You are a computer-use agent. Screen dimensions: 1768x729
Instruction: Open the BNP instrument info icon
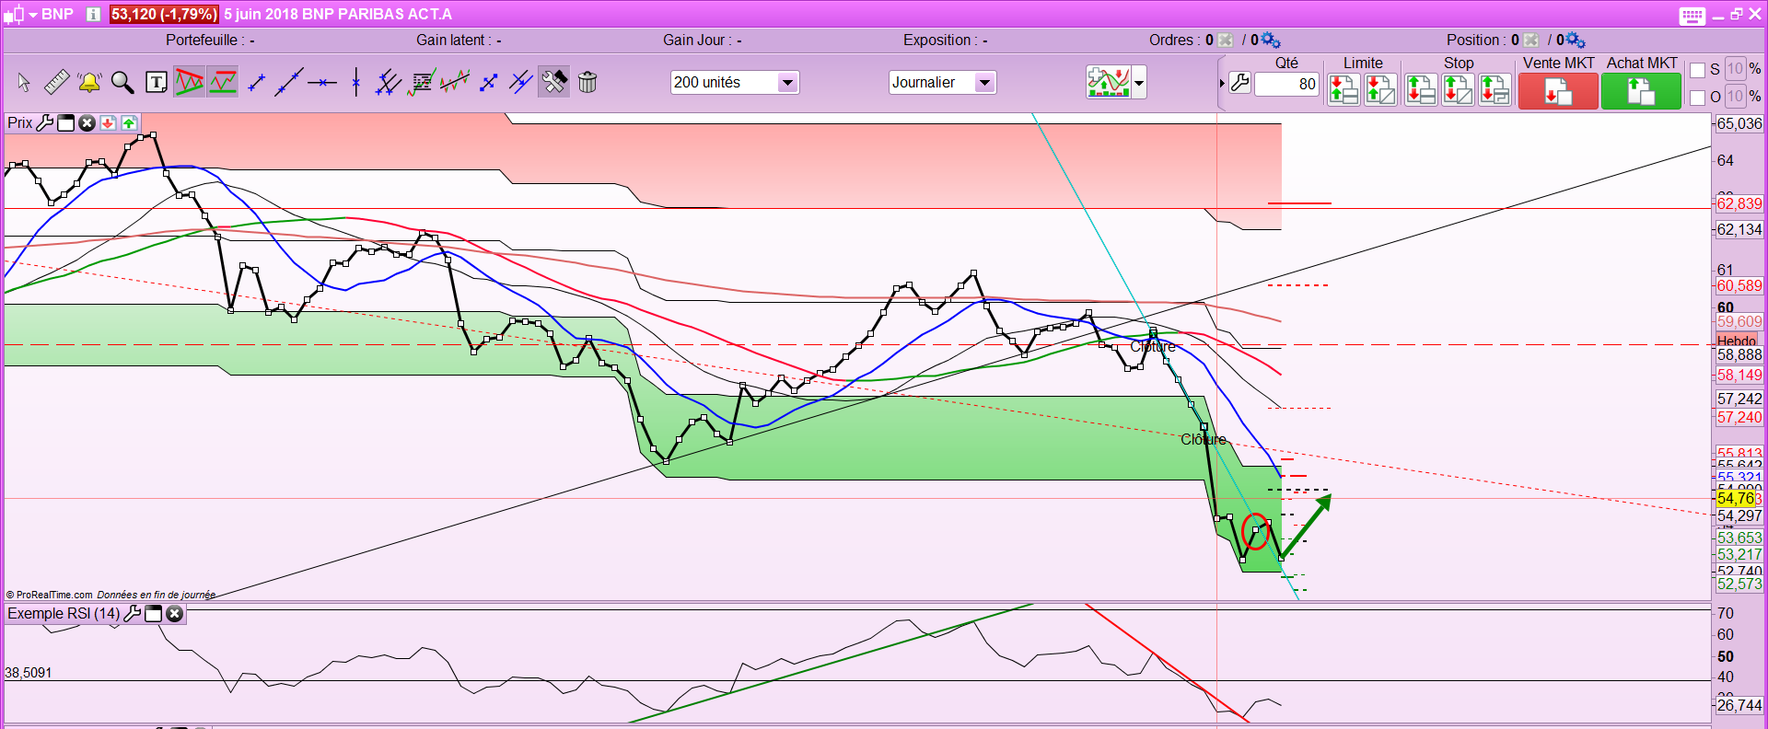tap(93, 14)
